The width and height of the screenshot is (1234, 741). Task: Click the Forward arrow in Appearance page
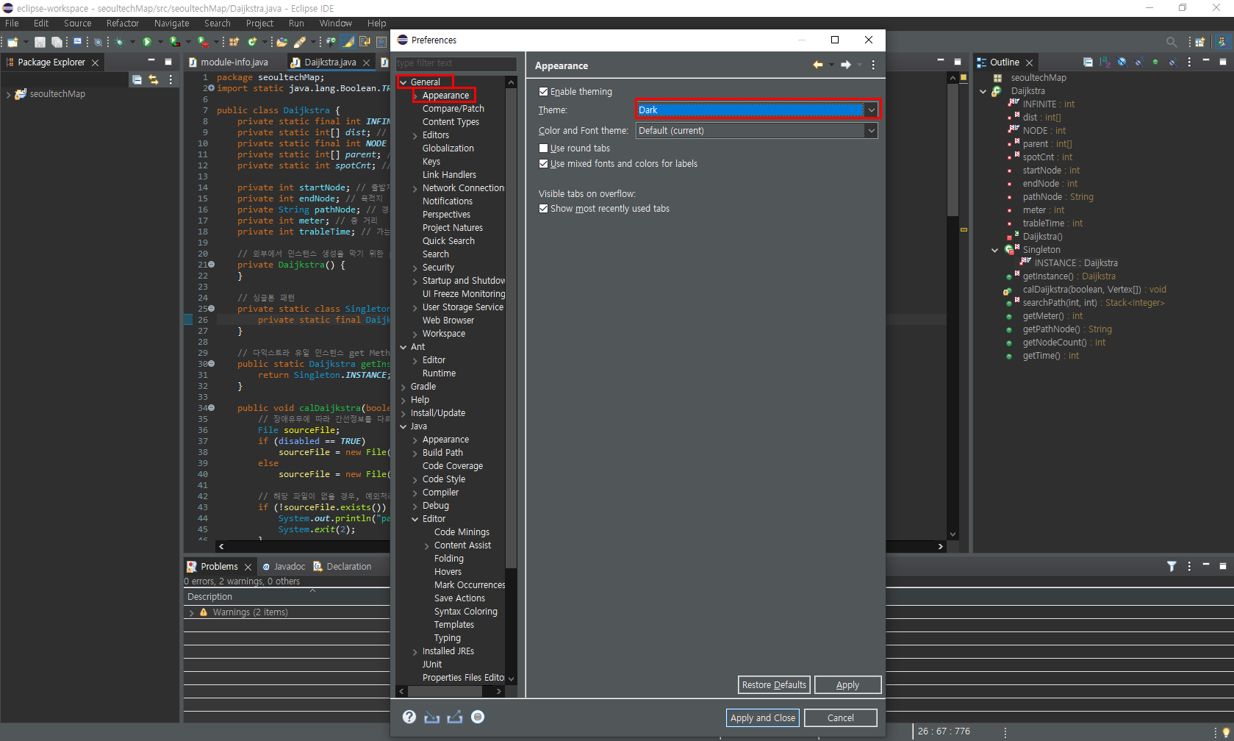pyautogui.click(x=846, y=65)
